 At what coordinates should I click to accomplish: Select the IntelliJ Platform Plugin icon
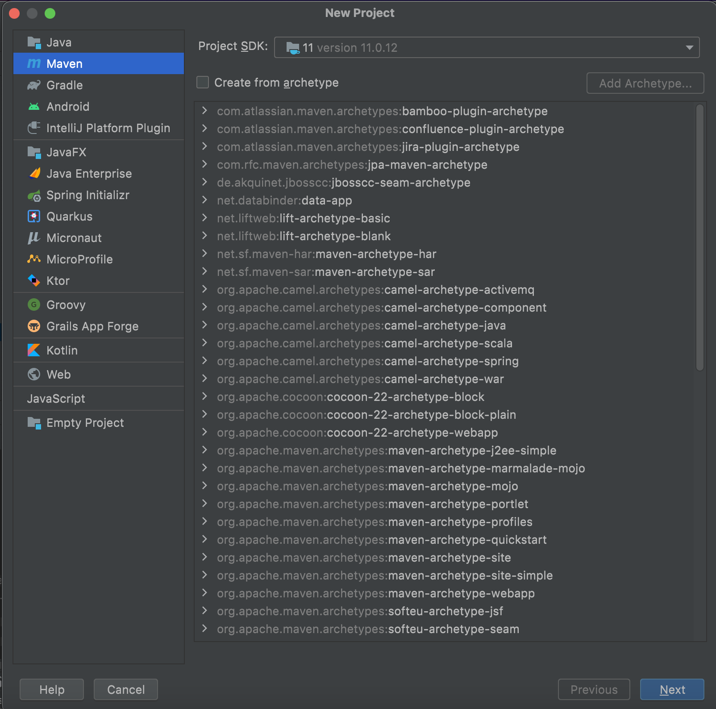(34, 128)
